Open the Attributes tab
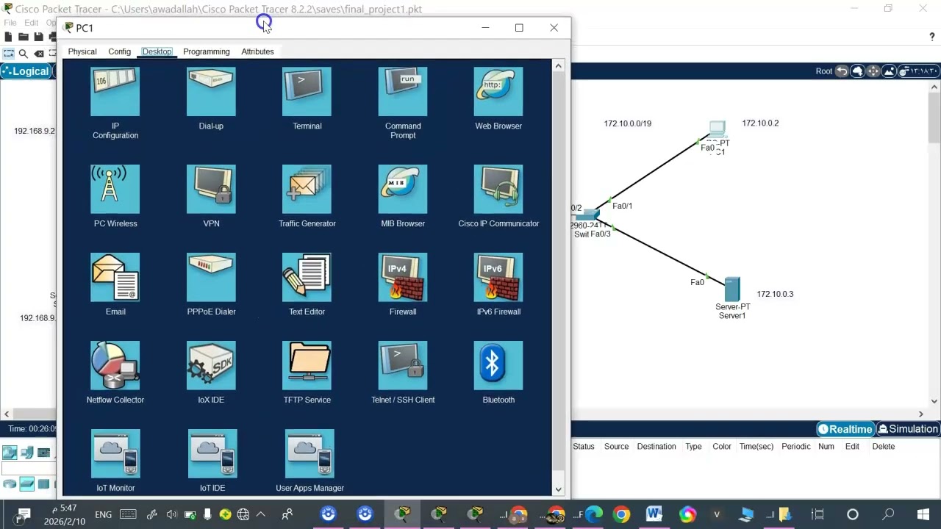 coord(257,51)
